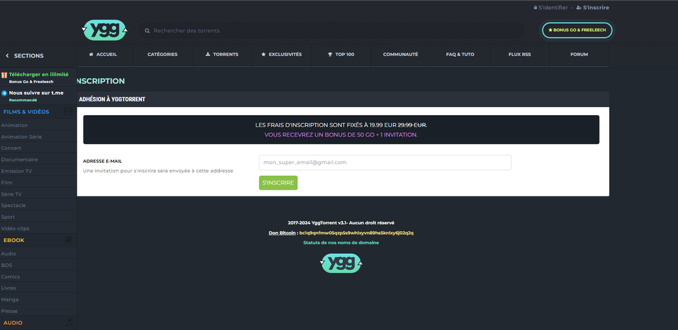
Task: Click the green S'inscrire button
Action: (278, 183)
